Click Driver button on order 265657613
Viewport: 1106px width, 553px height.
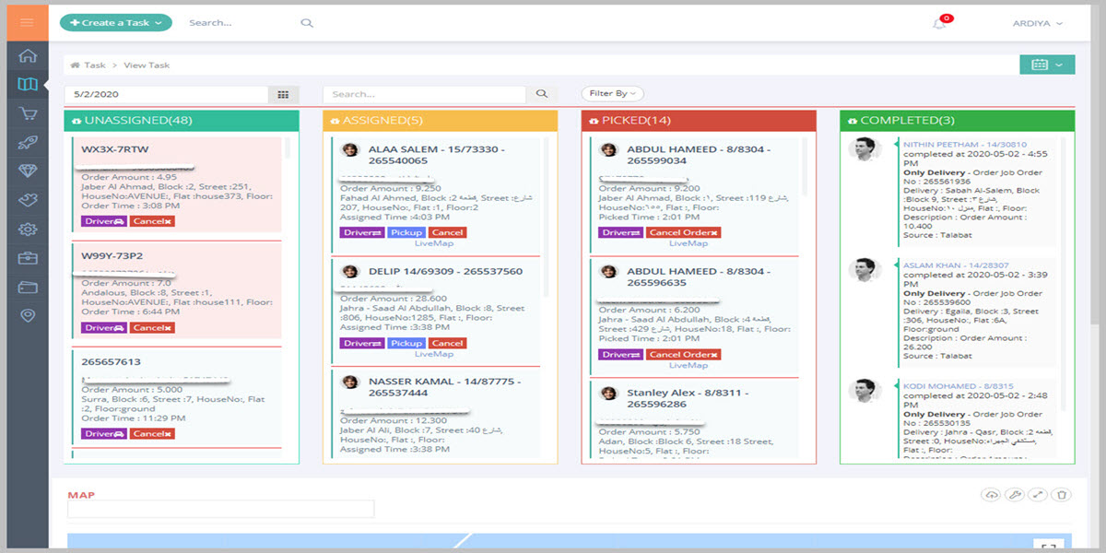(x=103, y=433)
